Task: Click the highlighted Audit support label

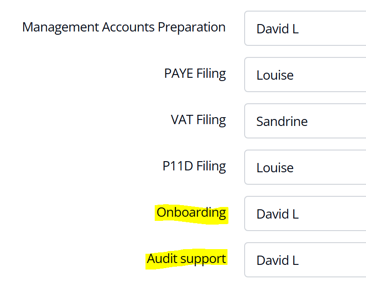Action: pos(186,259)
